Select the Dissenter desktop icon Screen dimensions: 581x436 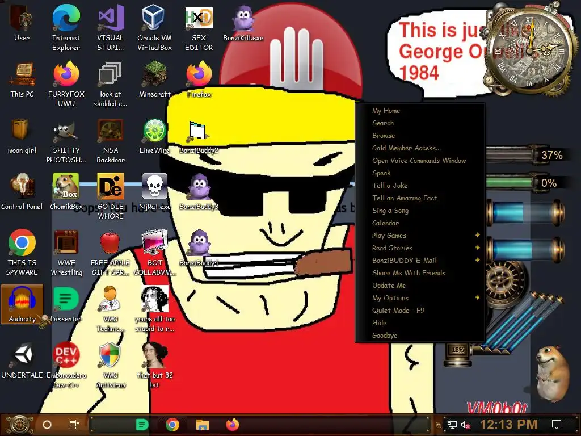[x=66, y=305]
